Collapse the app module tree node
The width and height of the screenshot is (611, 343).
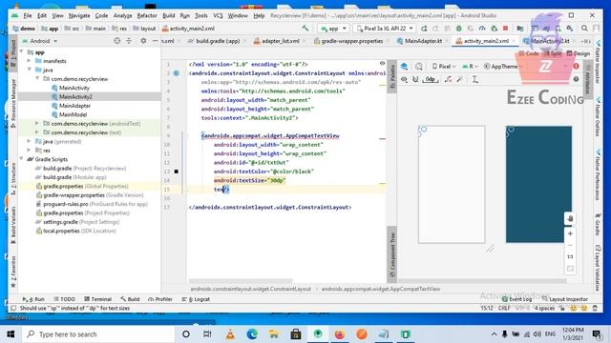(21, 52)
